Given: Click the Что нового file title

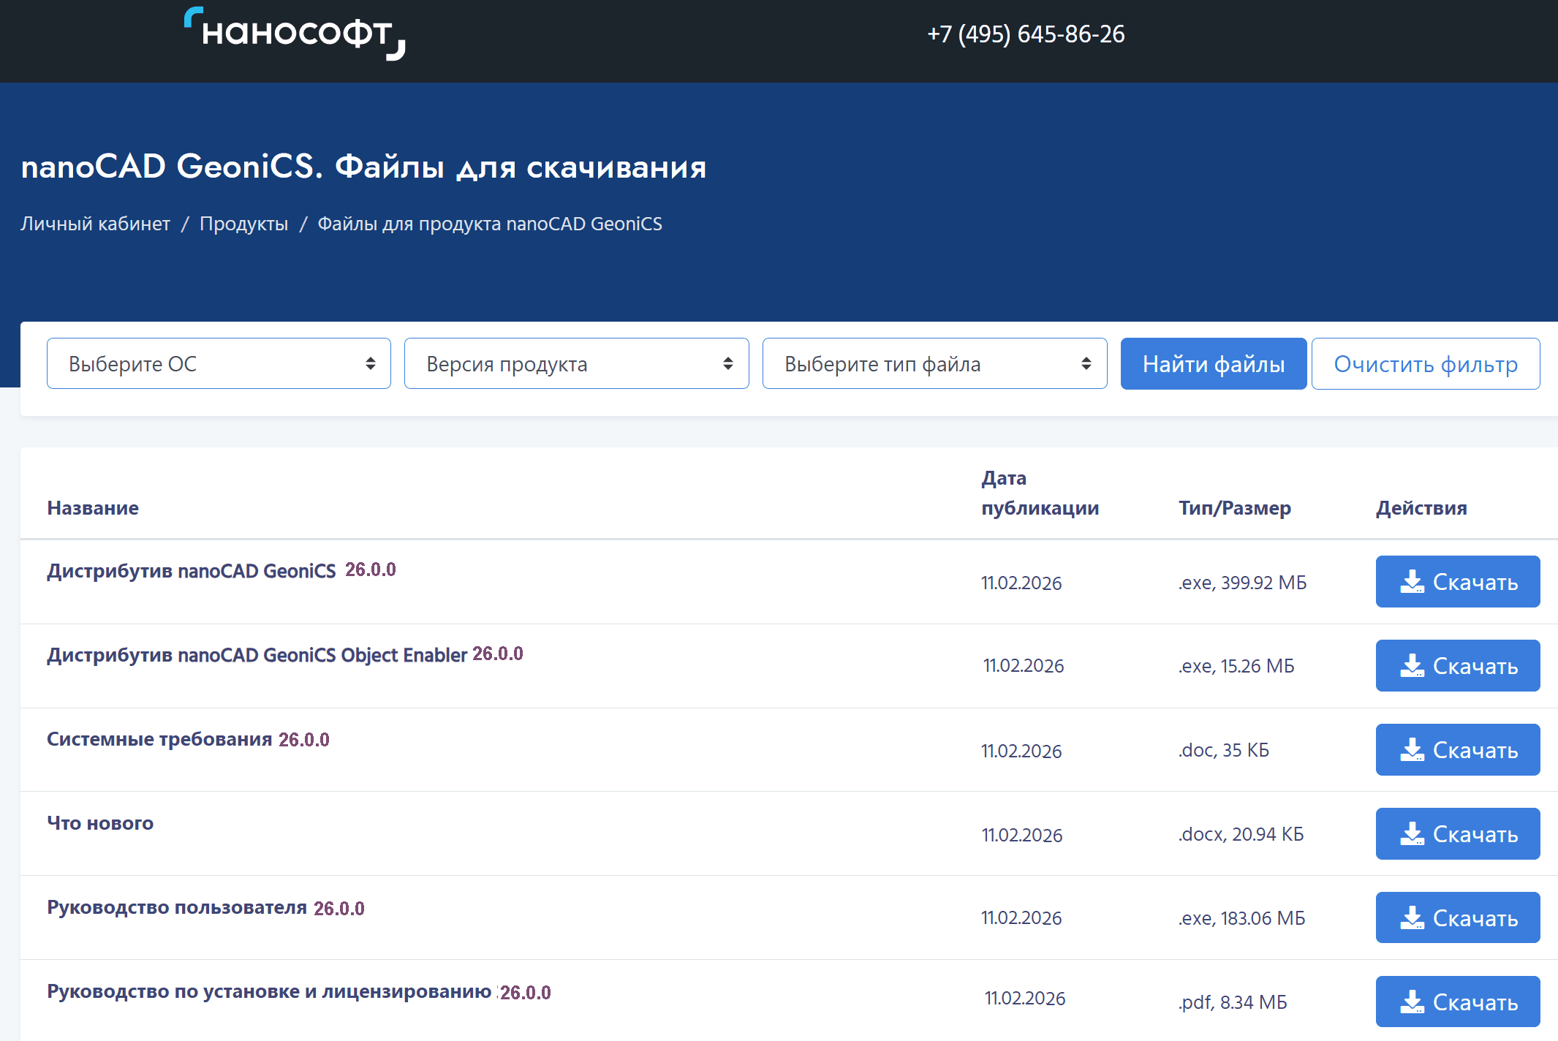Looking at the screenshot, I should coord(100,823).
